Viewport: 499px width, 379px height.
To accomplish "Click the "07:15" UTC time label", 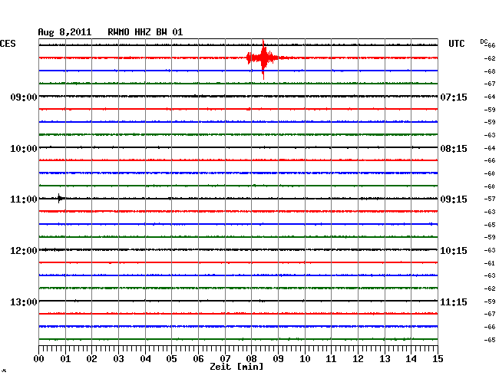I will tap(454, 97).
